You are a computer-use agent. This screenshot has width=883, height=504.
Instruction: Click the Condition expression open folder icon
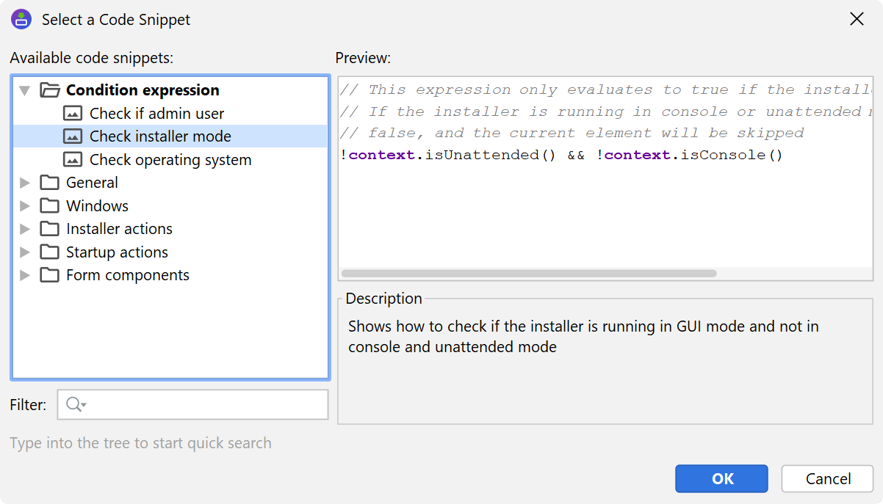point(49,90)
